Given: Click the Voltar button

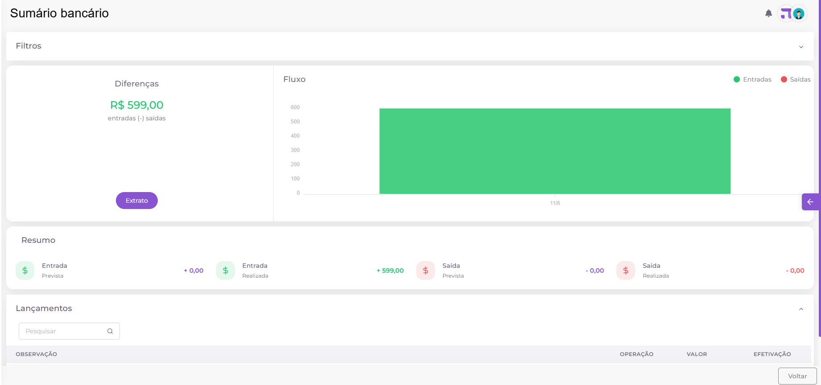Looking at the screenshot, I should pyautogui.click(x=797, y=376).
